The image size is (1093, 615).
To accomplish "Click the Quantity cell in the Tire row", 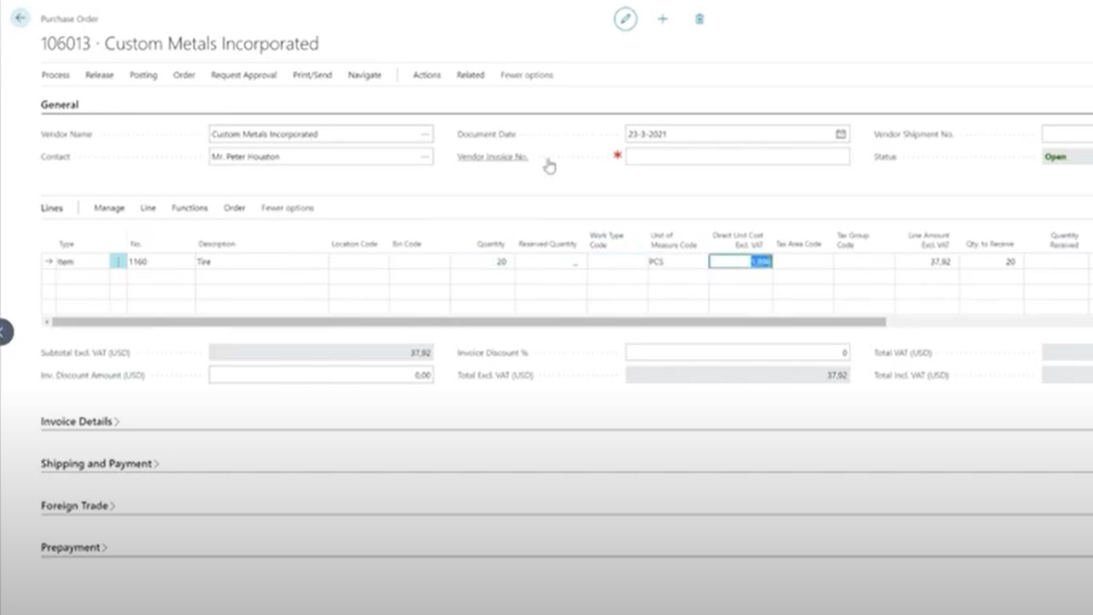I will tap(482, 261).
